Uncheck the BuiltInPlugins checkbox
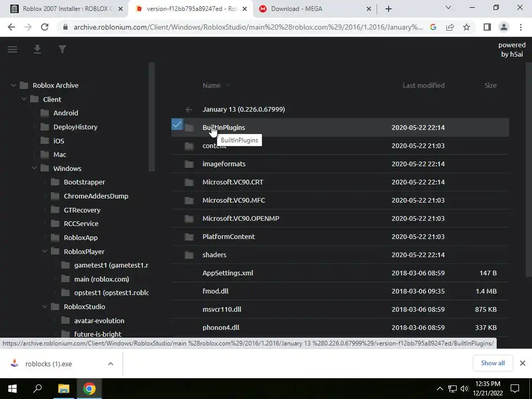The height and width of the screenshot is (399, 532). point(177,124)
